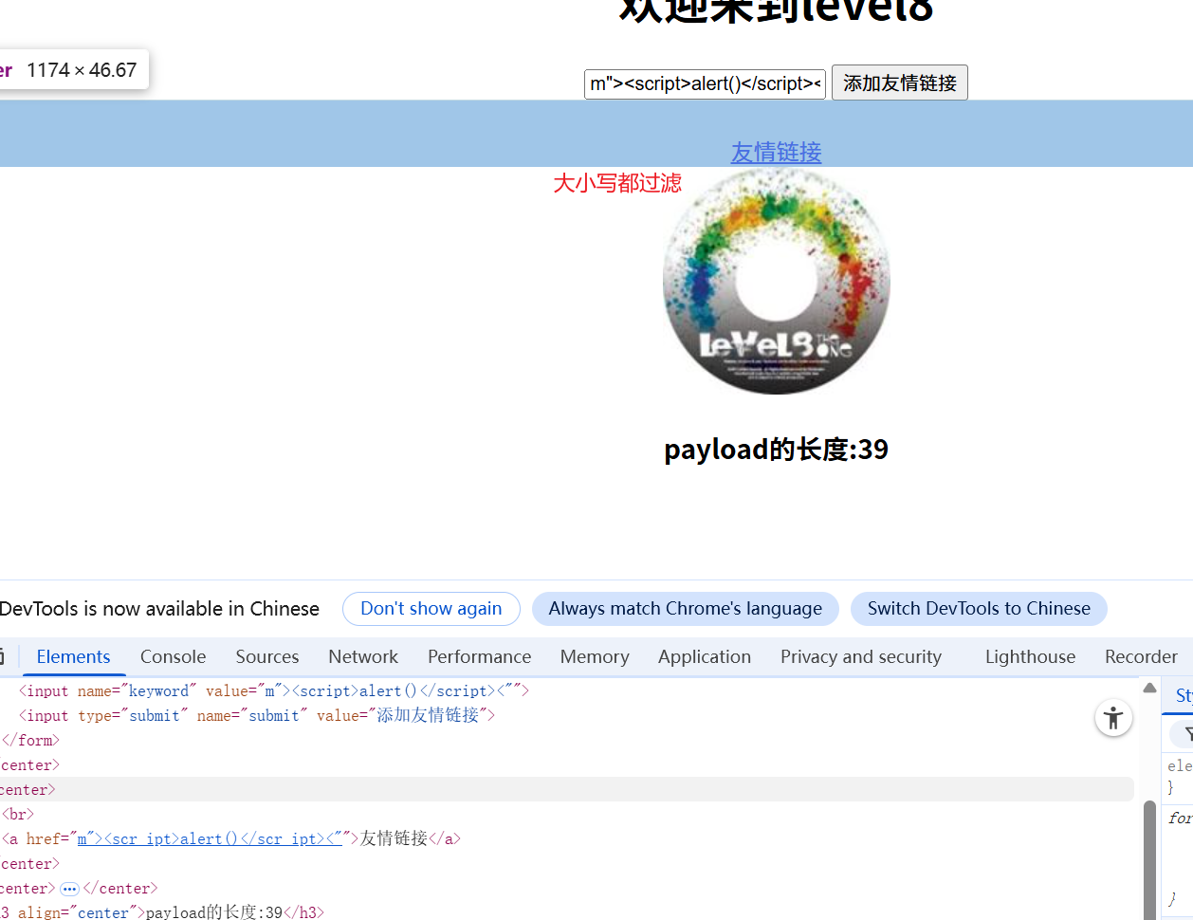
Task: Click the scroll-up arrow of DOM tree scrollbar
Action: tap(1149, 688)
